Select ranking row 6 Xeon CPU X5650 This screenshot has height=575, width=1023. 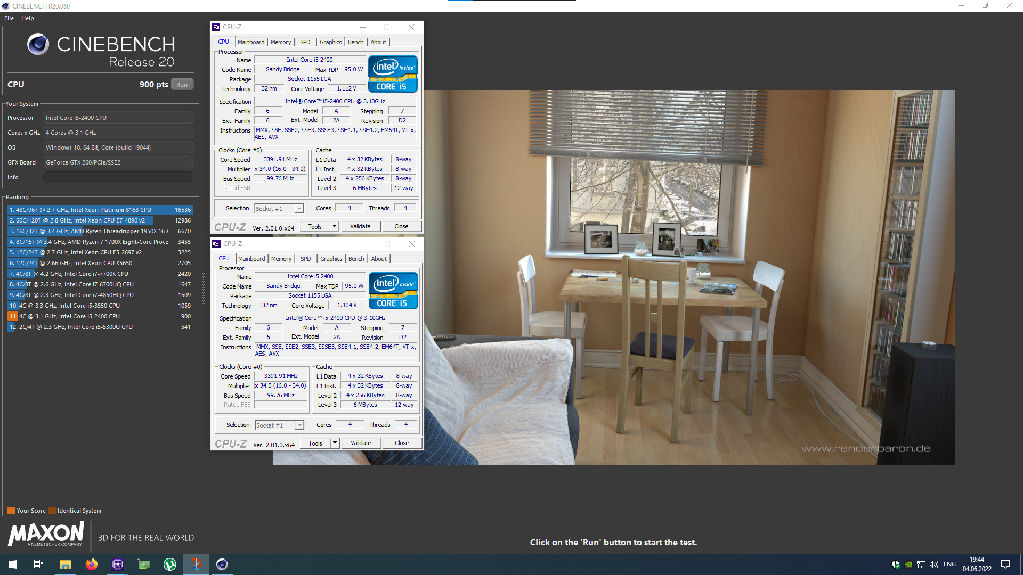click(100, 263)
